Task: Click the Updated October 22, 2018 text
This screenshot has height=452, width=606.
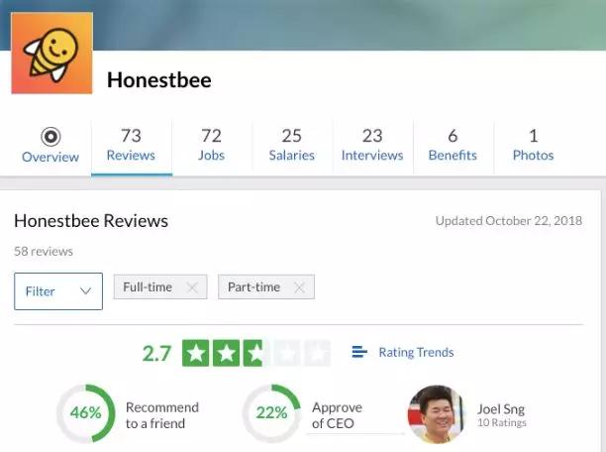Action: point(509,221)
